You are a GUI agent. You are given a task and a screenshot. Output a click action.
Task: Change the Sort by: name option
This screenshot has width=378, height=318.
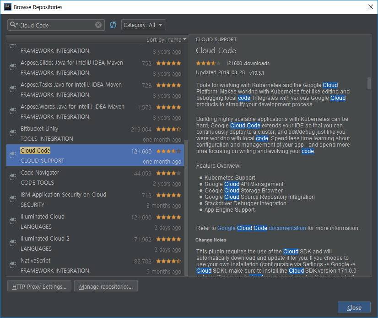[166, 39]
